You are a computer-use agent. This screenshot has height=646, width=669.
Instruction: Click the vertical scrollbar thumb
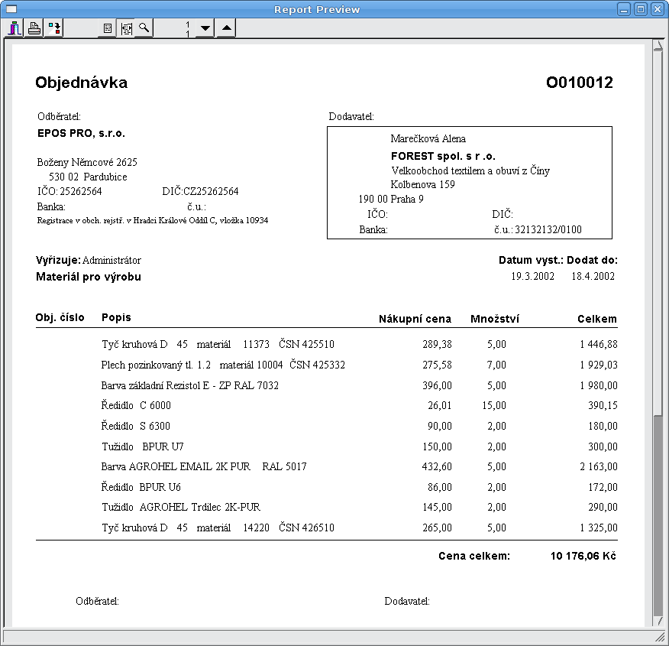coord(658,512)
